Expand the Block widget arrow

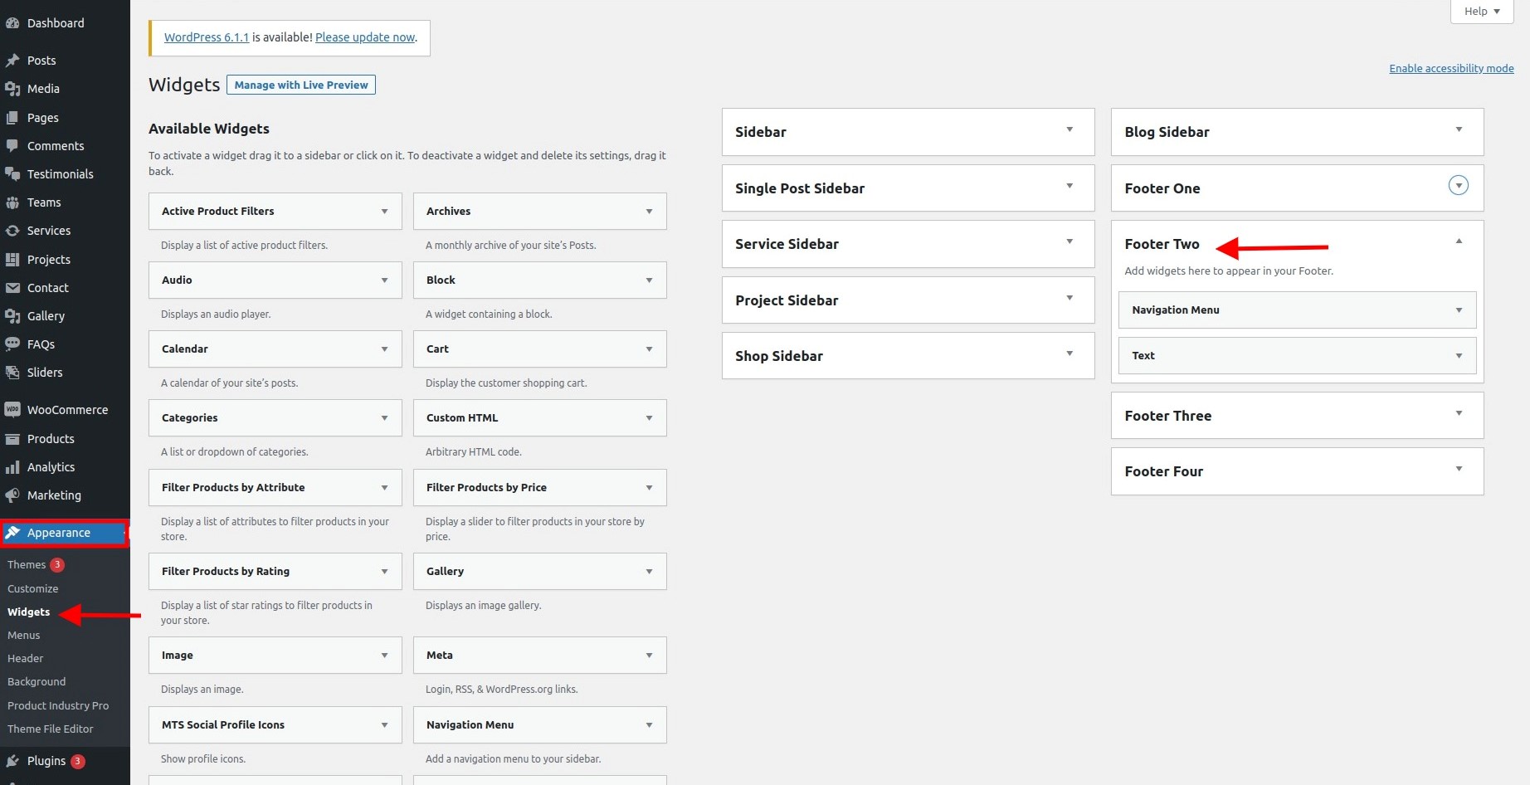tap(649, 280)
